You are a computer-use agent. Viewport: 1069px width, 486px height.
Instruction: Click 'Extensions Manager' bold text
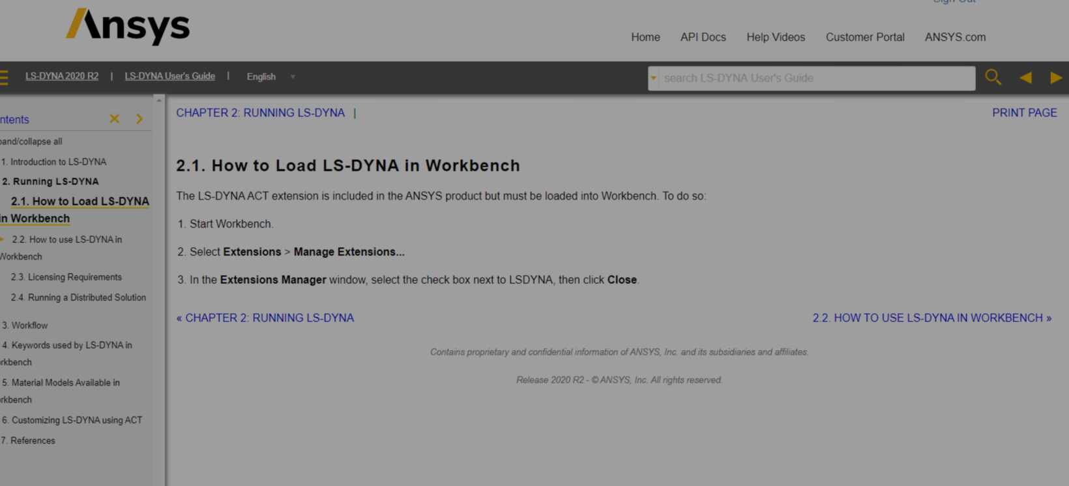[273, 280]
